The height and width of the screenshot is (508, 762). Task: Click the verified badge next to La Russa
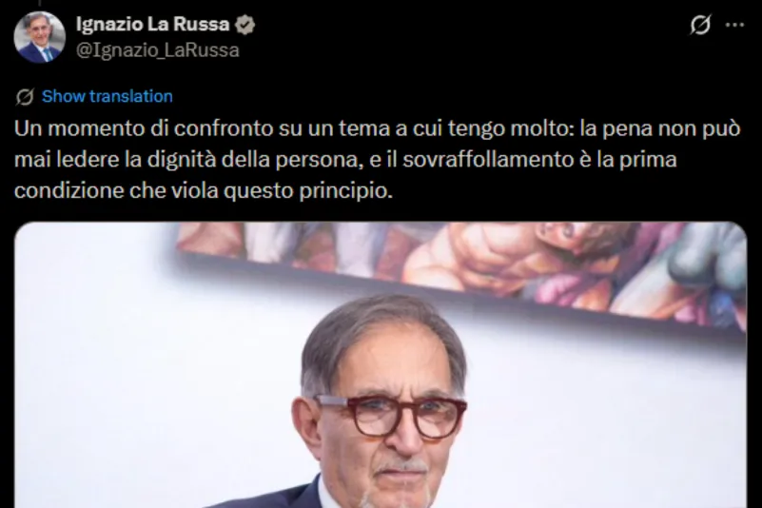244,25
